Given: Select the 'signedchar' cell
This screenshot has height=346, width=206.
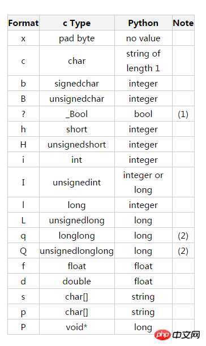Looking at the screenshot, I should tap(77, 84).
